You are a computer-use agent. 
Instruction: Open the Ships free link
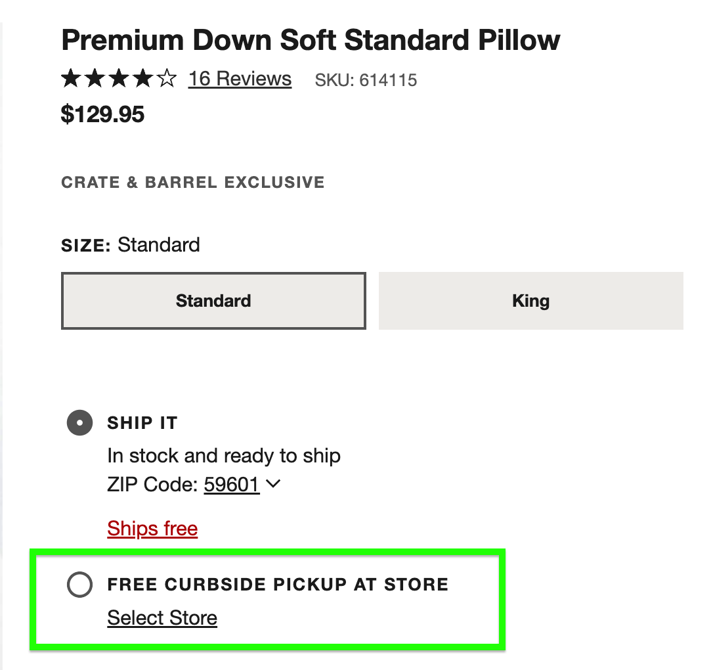[152, 529]
